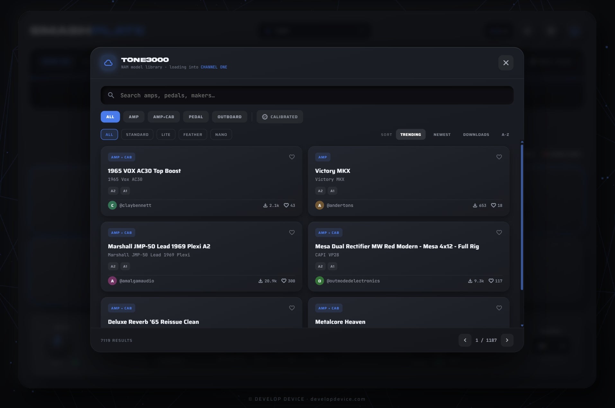Favorite the Victory MKX card

499,157
